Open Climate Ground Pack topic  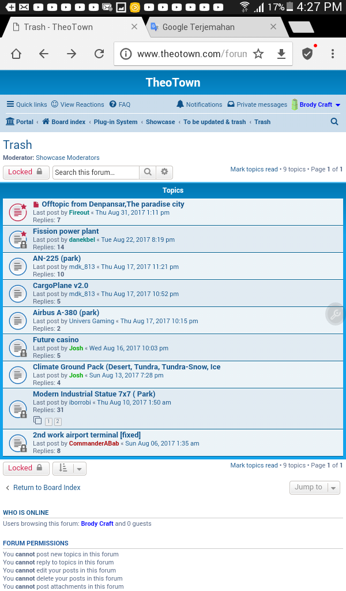pos(127,366)
